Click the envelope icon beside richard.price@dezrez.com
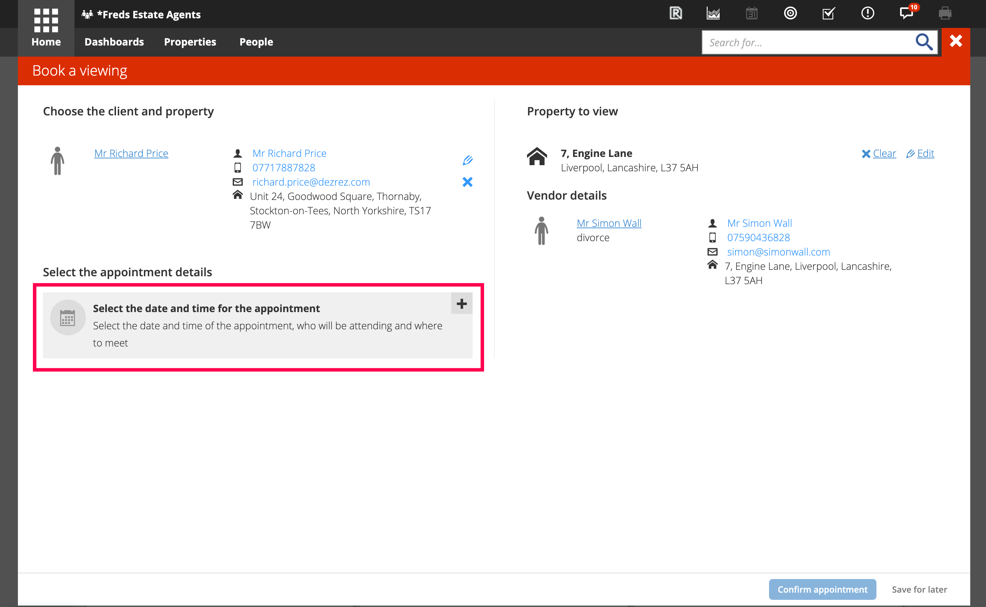This screenshot has width=986, height=607. pyautogui.click(x=237, y=182)
